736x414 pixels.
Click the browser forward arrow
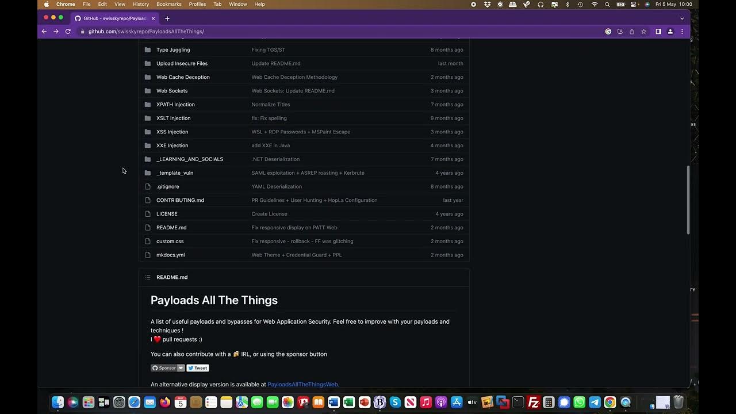56,32
